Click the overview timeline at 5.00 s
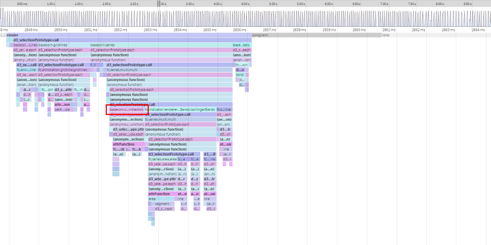The height and width of the screenshot is (245, 491). pyautogui.click(x=273, y=4)
